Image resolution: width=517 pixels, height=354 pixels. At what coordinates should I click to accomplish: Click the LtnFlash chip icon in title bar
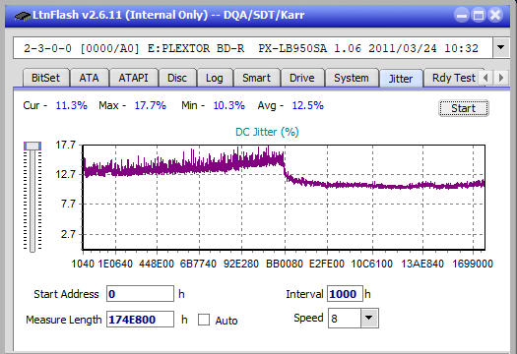[23, 16]
